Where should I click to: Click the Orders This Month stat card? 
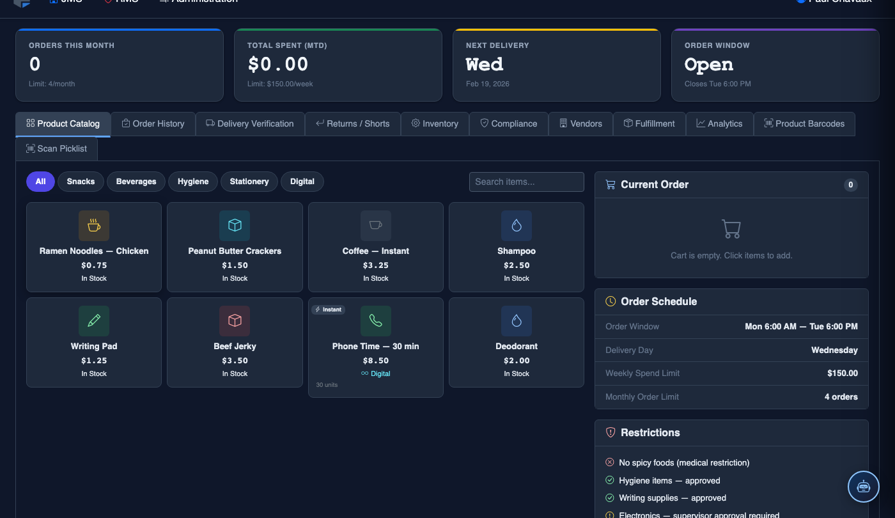coord(120,65)
